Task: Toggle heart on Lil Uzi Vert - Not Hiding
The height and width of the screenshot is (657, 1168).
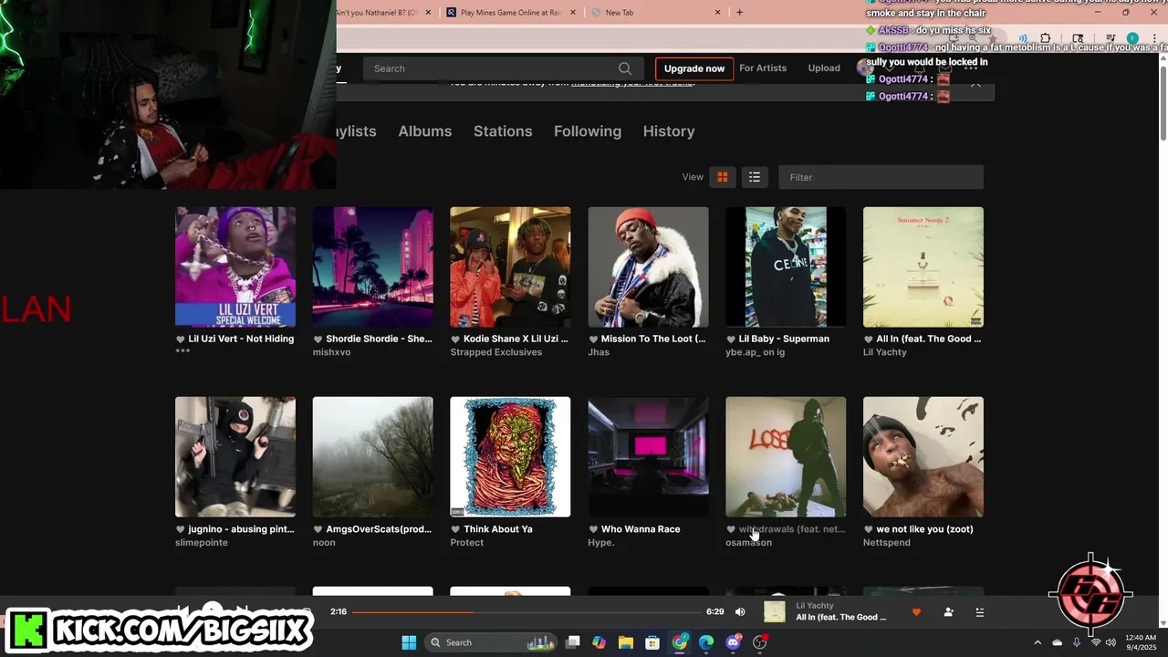Action: [x=181, y=339]
